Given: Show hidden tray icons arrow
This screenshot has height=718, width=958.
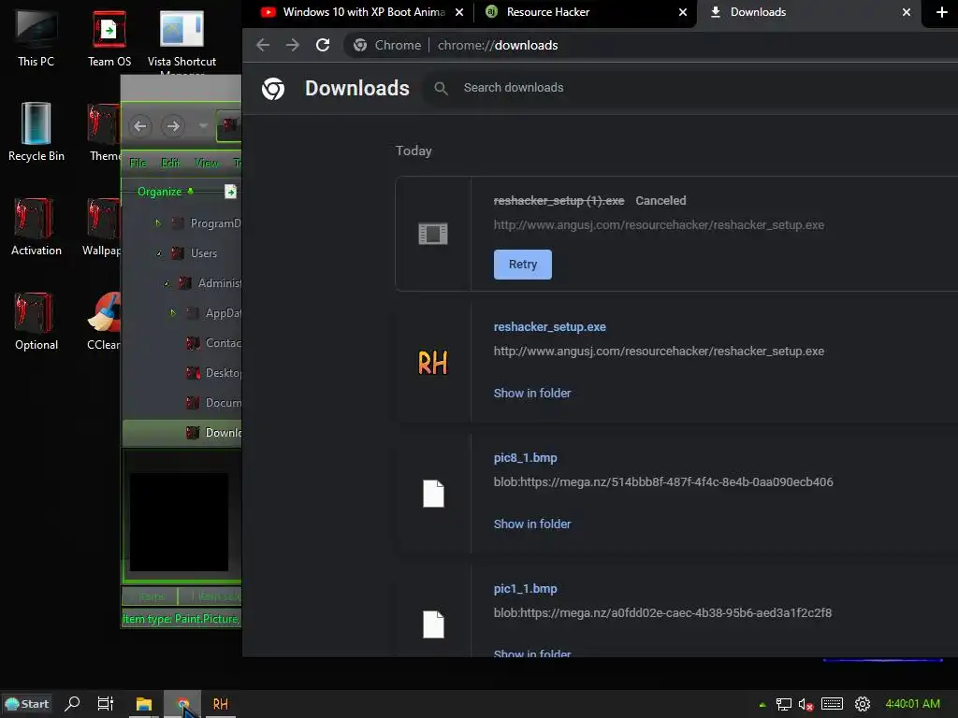Looking at the screenshot, I should [762, 705].
